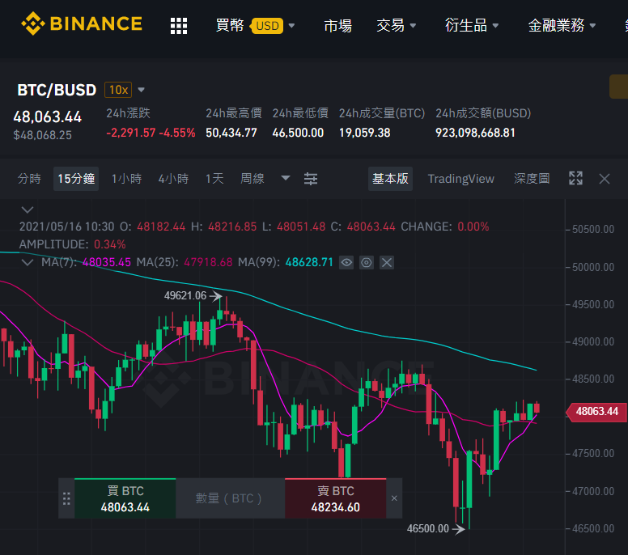
Task: Select the 基本版 chart mode
Action: pyautogui.click(x=391, y=179)
